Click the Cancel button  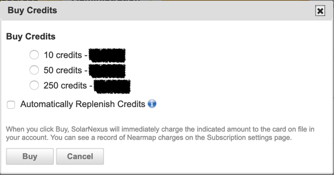80,157
